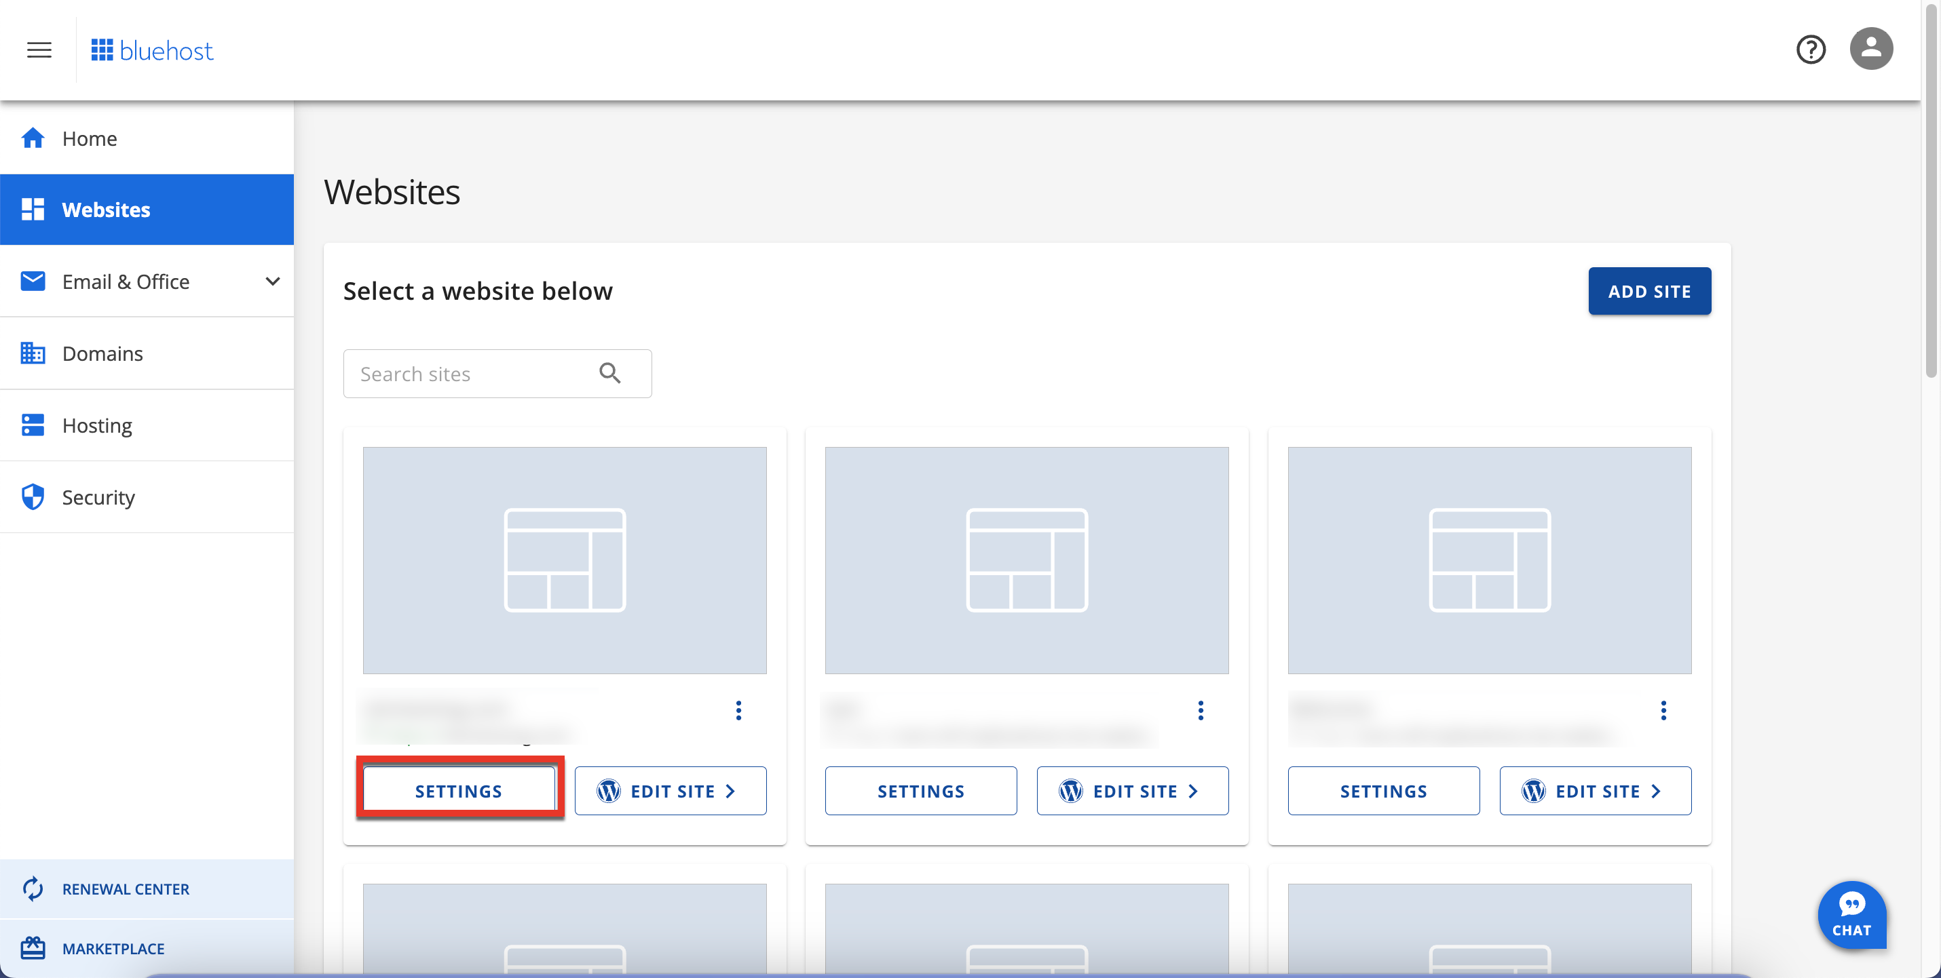The image size is (1941, 978).
Task: Click the Email envelope icon
Action: click(x=33, y=281)
